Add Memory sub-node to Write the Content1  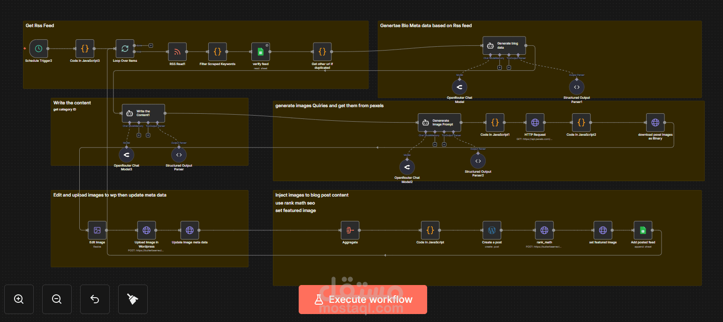pos(139,135)
